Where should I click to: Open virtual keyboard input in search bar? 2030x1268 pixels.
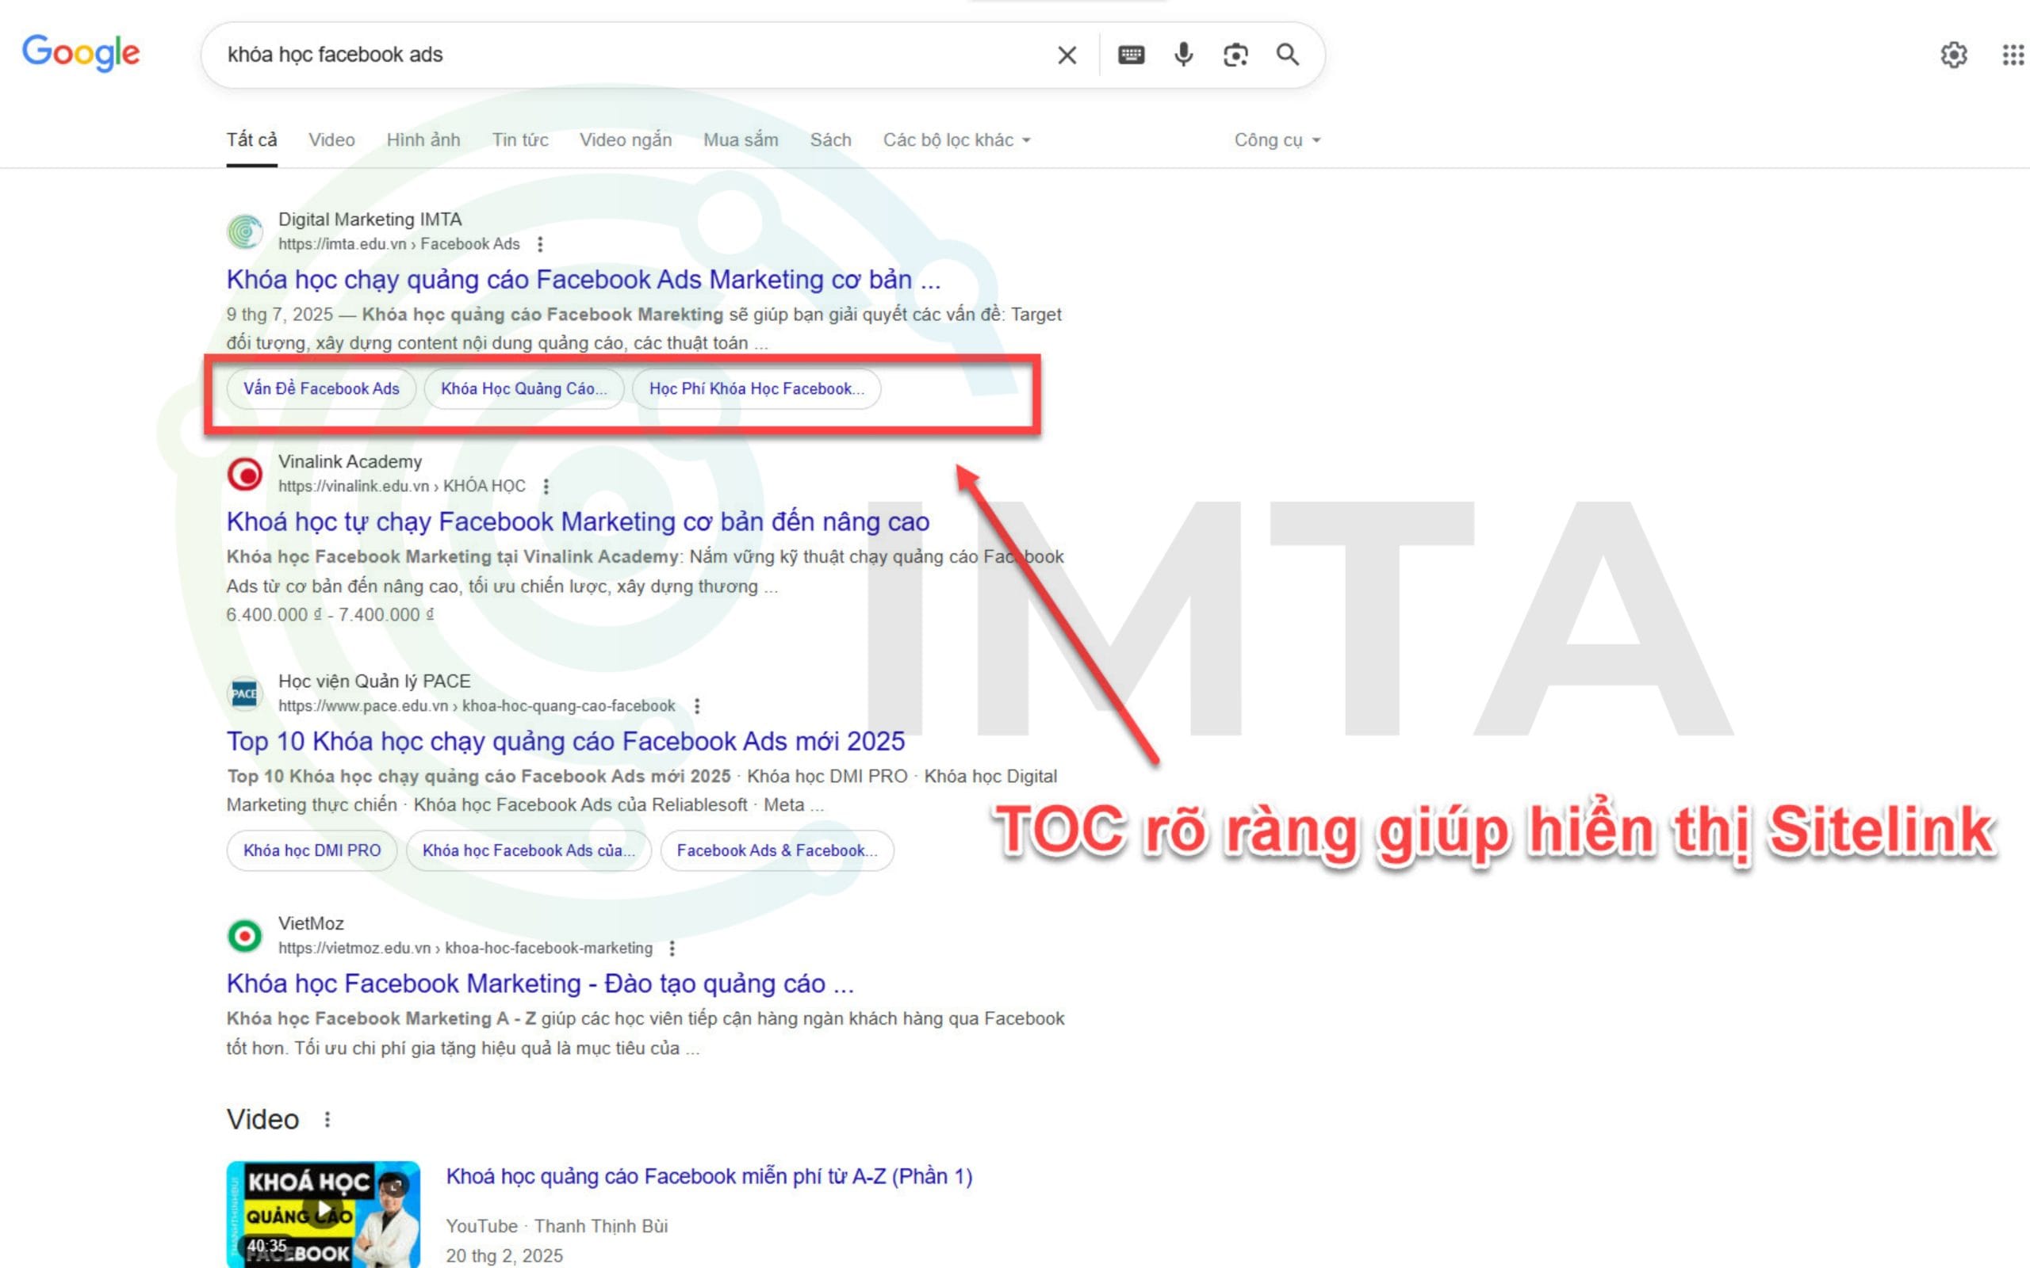click(x=1131, y=55)
